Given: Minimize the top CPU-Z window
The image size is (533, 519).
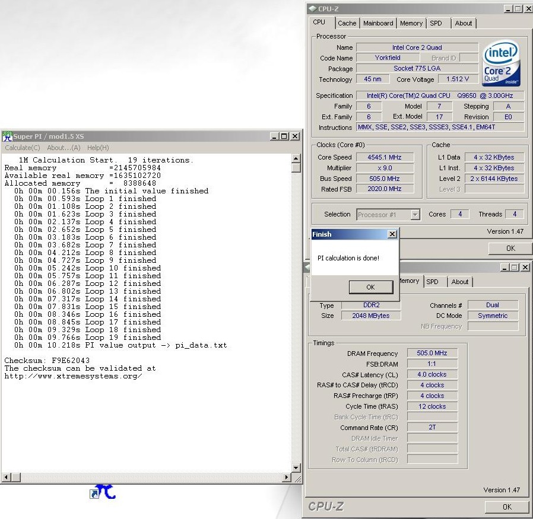Looking at the screenshot, I should pos(508,9).
